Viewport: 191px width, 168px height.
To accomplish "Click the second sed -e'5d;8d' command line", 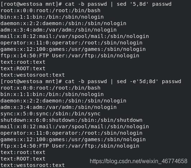I will click(91, 81).
